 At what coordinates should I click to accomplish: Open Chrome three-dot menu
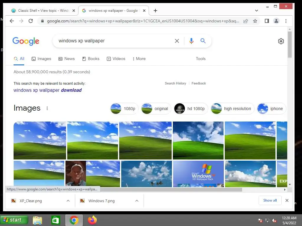286,21
